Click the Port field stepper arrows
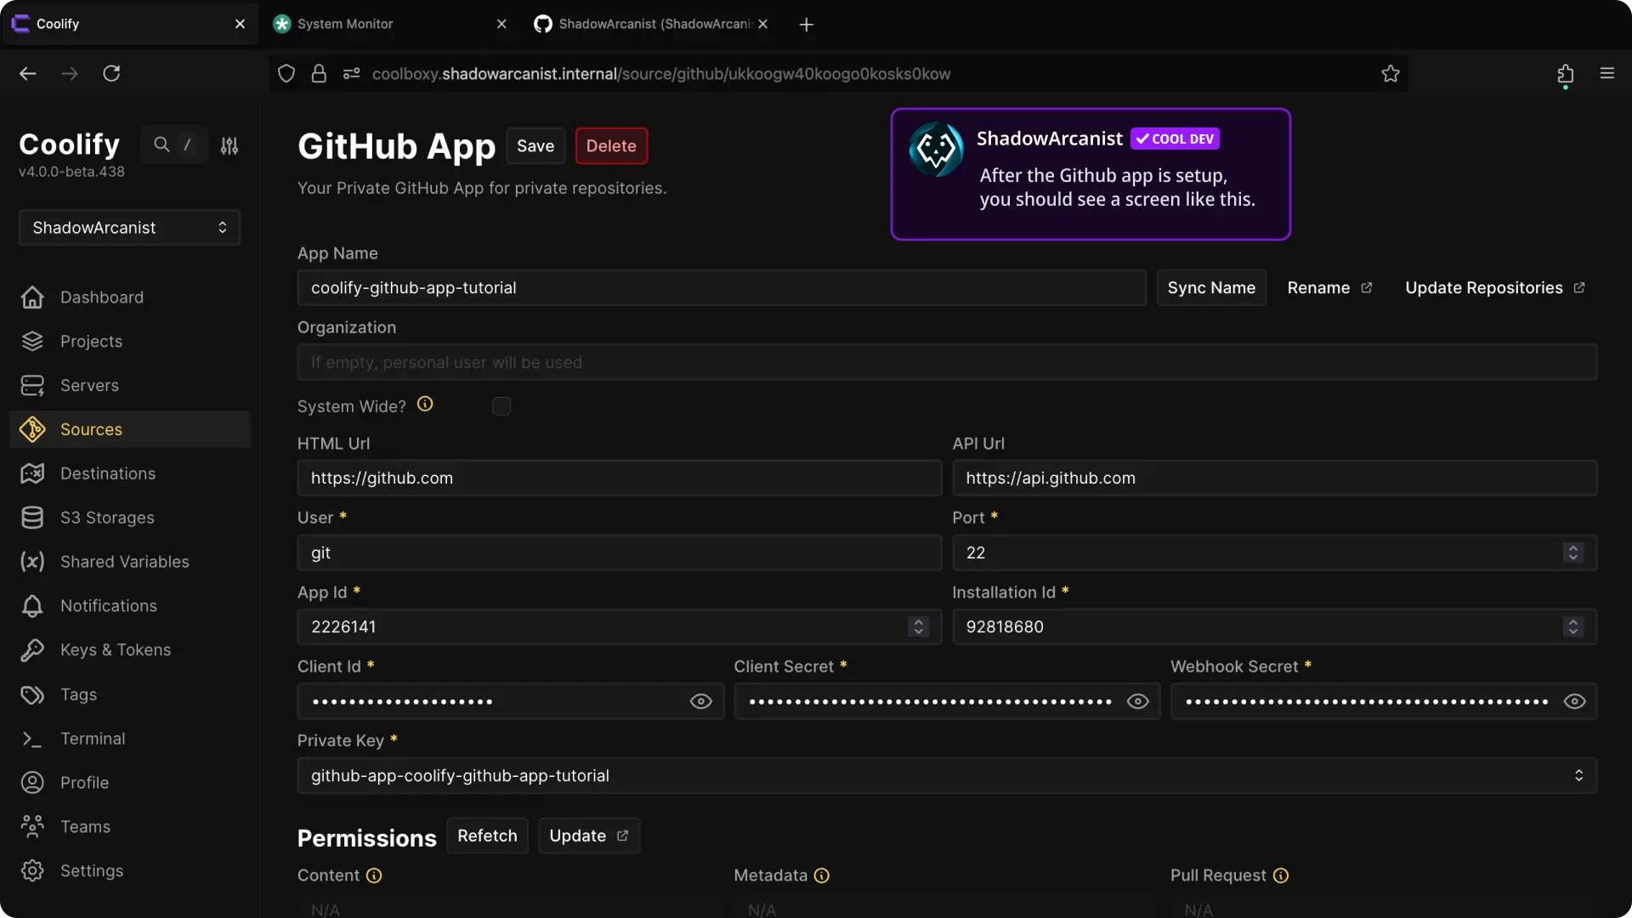The width and height of the screenshot is (1632, 918). (1572, 552)
